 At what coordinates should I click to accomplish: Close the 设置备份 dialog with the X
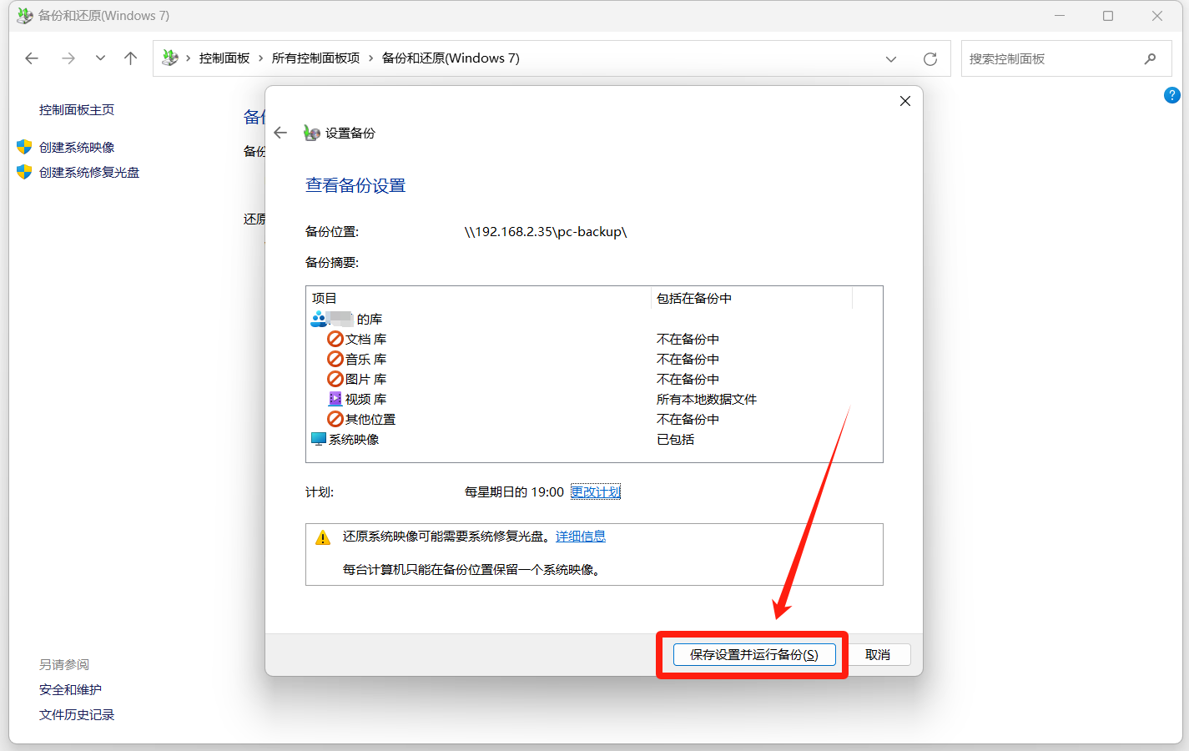(x=905, y=101)
